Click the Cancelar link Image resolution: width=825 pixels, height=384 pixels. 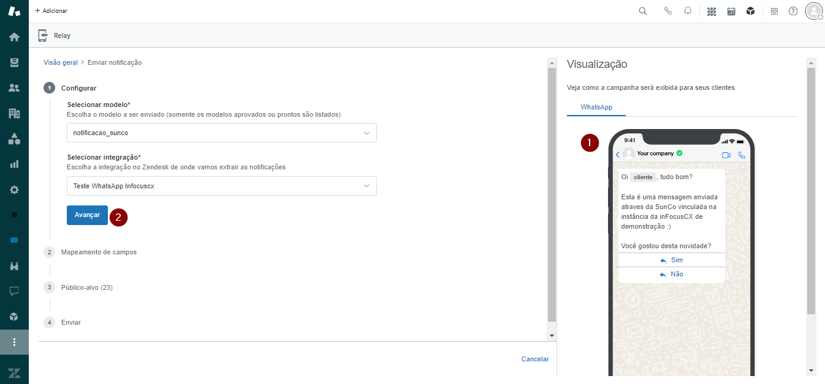click(x=534, y=359)
